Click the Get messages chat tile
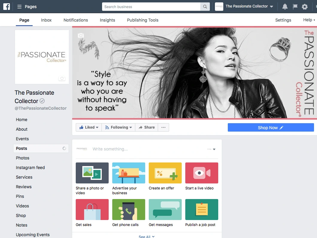This screenshot has height=238, width=317. [x=165, y=210]
